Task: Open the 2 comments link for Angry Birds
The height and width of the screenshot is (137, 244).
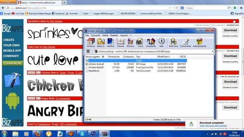Action: 63,99
